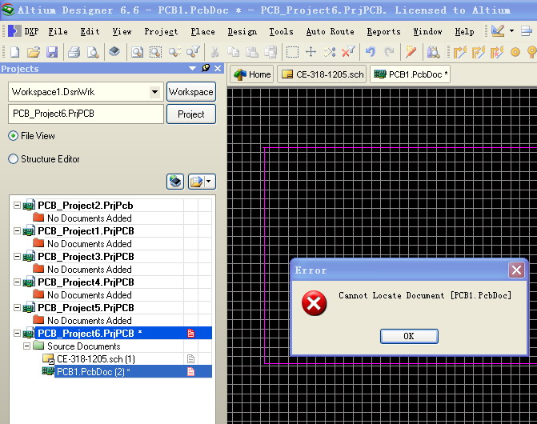Click the Project button
537x424 pixels.
click(191, 114)
